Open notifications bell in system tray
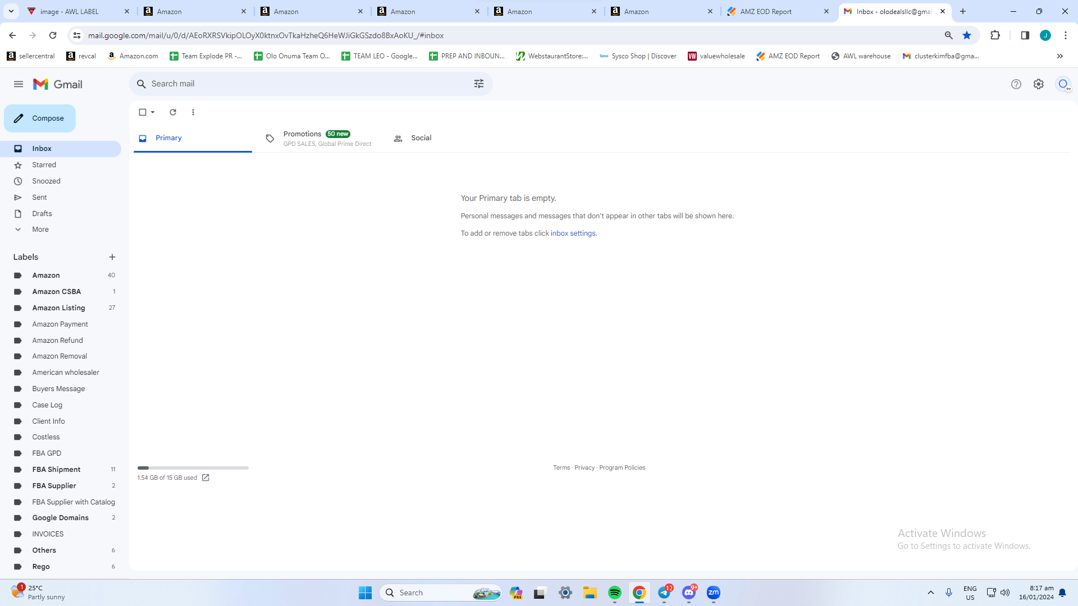The image size is (1078, 606). [1062, 593]
